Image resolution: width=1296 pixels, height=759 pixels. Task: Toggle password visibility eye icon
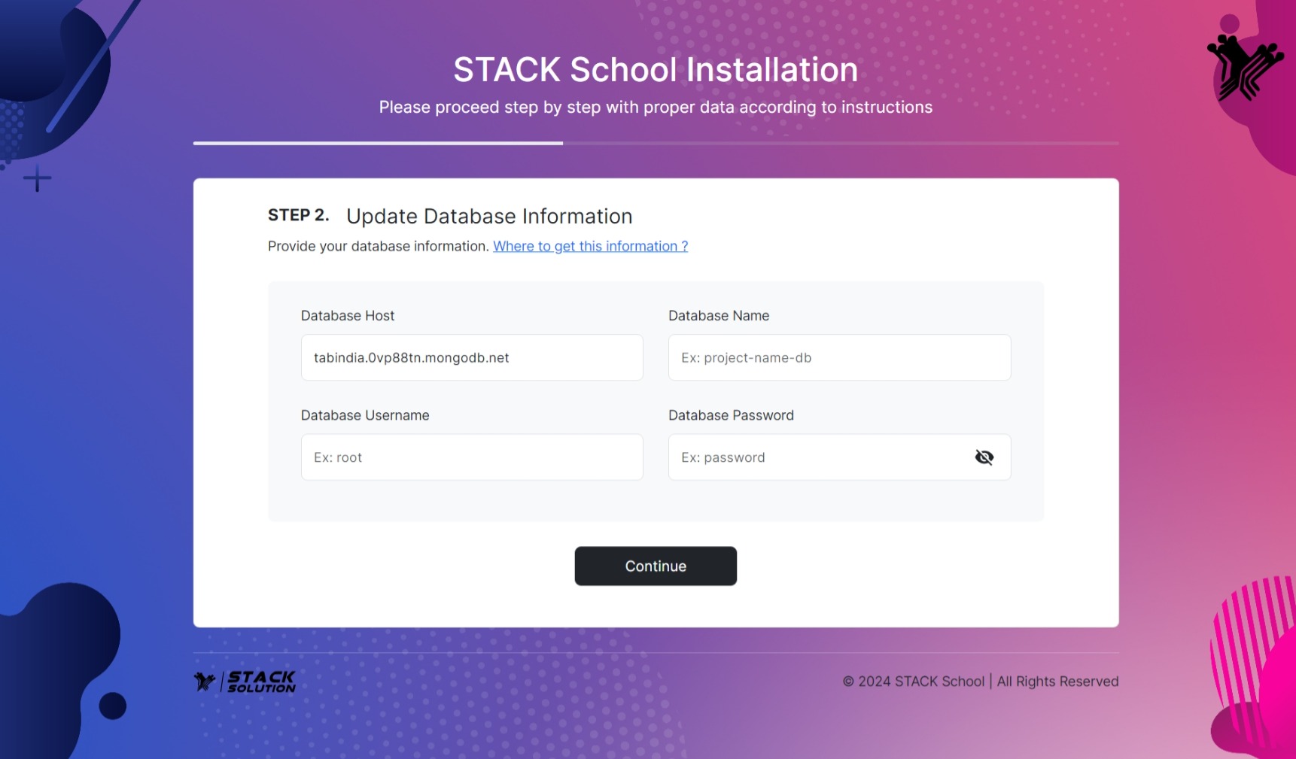(984, 457)
